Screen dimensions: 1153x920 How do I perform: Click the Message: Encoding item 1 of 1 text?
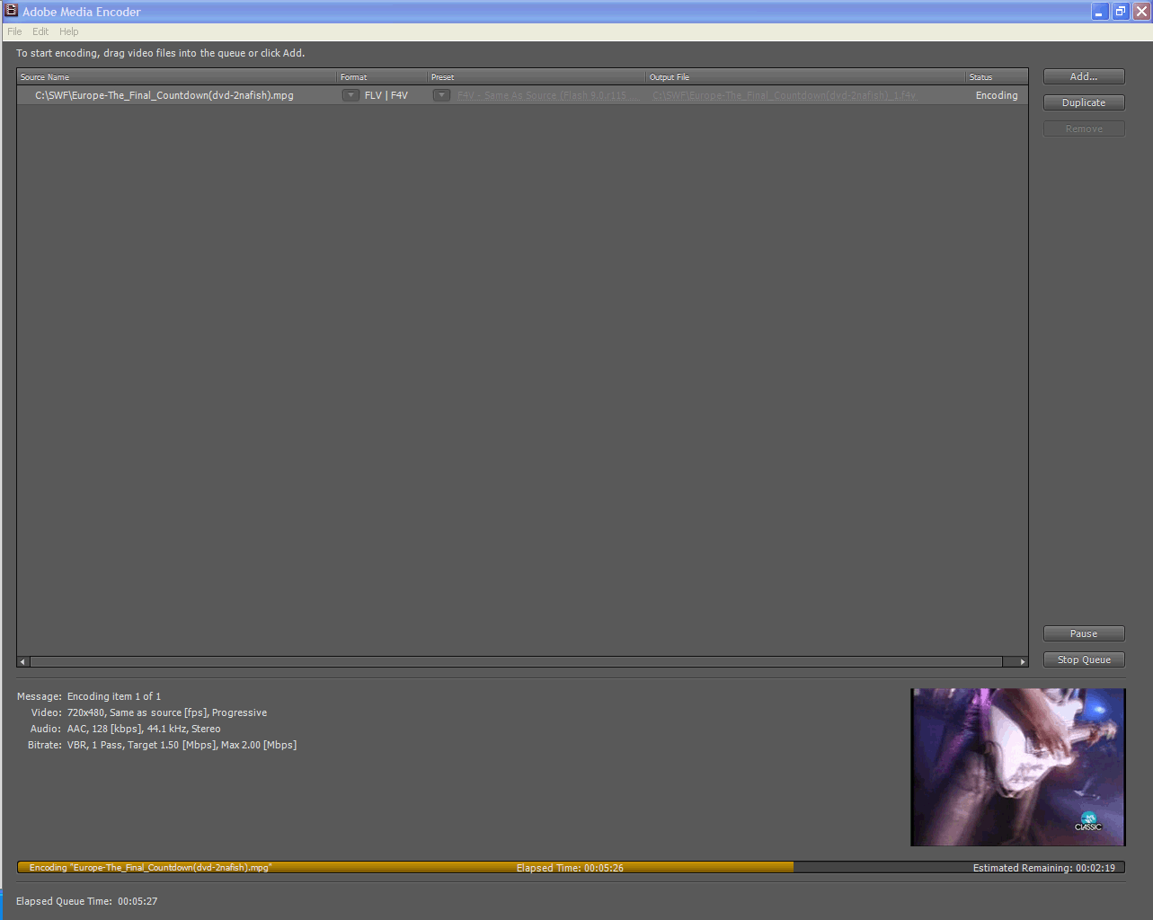point(89,696)
